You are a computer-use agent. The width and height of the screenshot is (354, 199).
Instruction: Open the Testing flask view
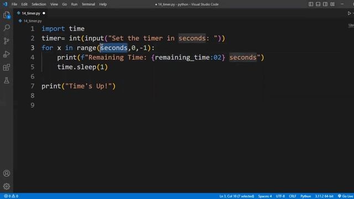click(x=7, y=80)
